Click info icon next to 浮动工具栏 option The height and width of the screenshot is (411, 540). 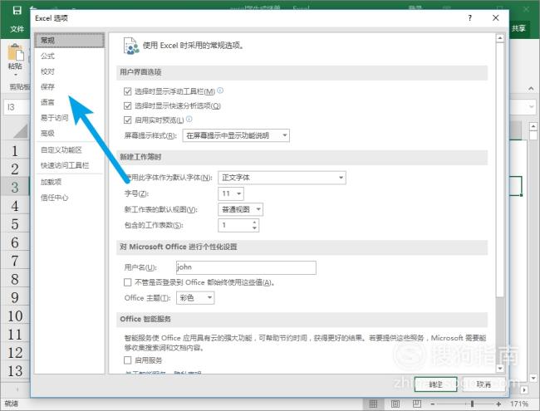tap(220, 91)
